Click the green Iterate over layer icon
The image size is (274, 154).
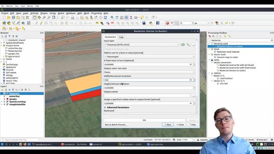click(x=183, y=44)
